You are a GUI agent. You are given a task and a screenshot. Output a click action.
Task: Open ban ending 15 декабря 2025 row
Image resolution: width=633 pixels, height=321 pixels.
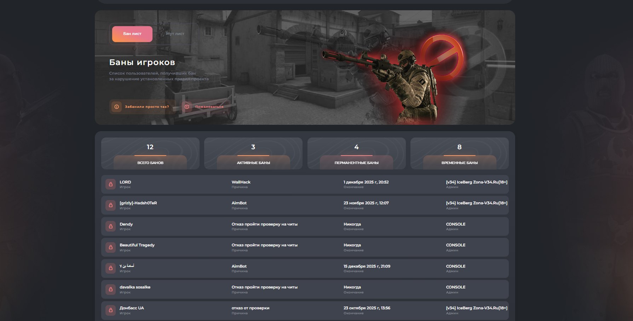click(x=367, y=266)
